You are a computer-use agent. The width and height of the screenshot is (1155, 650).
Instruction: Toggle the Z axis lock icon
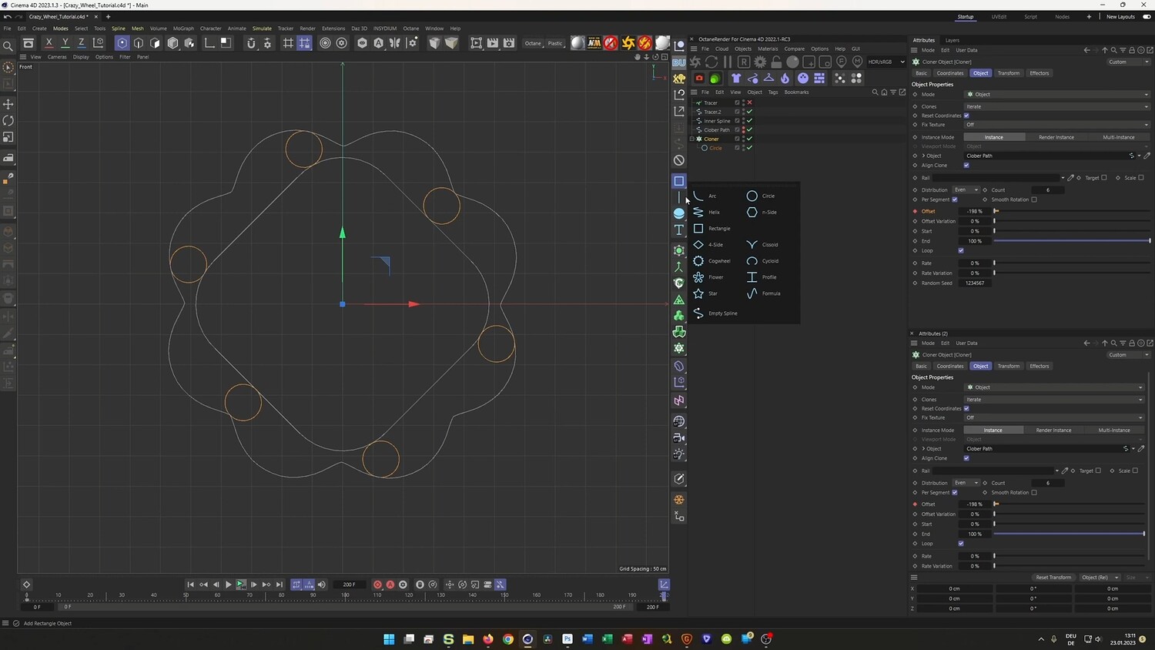point(82,43)
